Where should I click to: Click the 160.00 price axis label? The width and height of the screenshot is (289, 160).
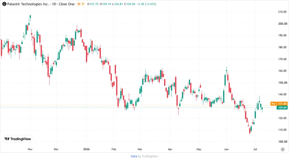(x=283, y=71)
